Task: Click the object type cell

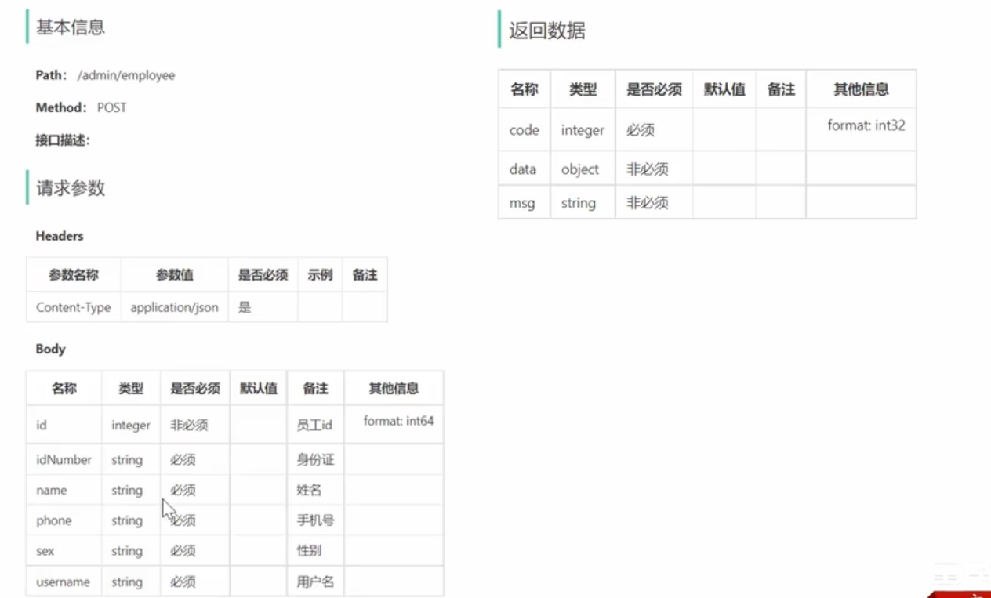Action: (583, 169)
